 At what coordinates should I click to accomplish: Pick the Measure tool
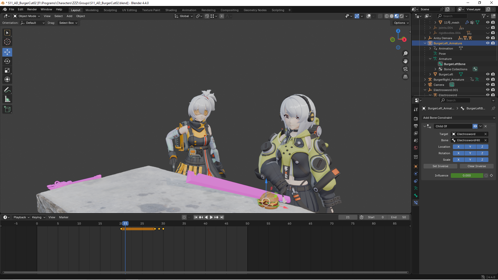7,99
